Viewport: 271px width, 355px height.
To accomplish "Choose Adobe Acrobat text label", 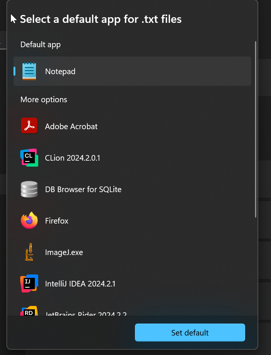I will [x=71, y=126].
